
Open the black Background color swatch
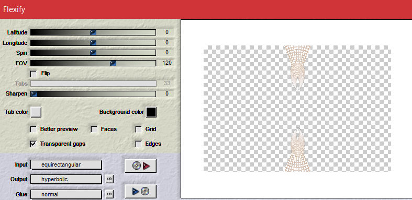[151, 112]
